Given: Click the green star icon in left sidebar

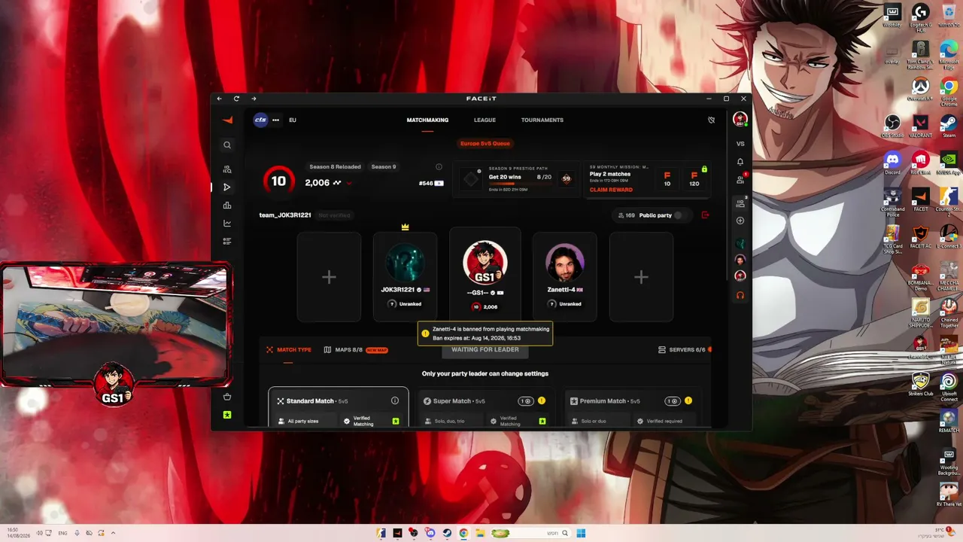Looking at the screenshot, I should [x=227, y=415].
